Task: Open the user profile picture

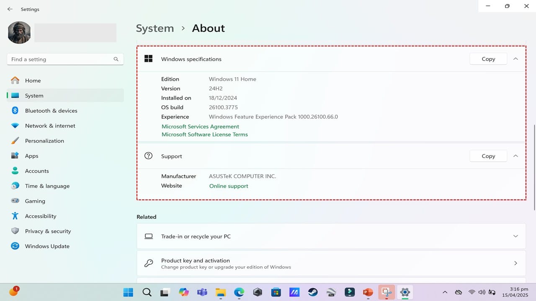Action: [19, 33]
